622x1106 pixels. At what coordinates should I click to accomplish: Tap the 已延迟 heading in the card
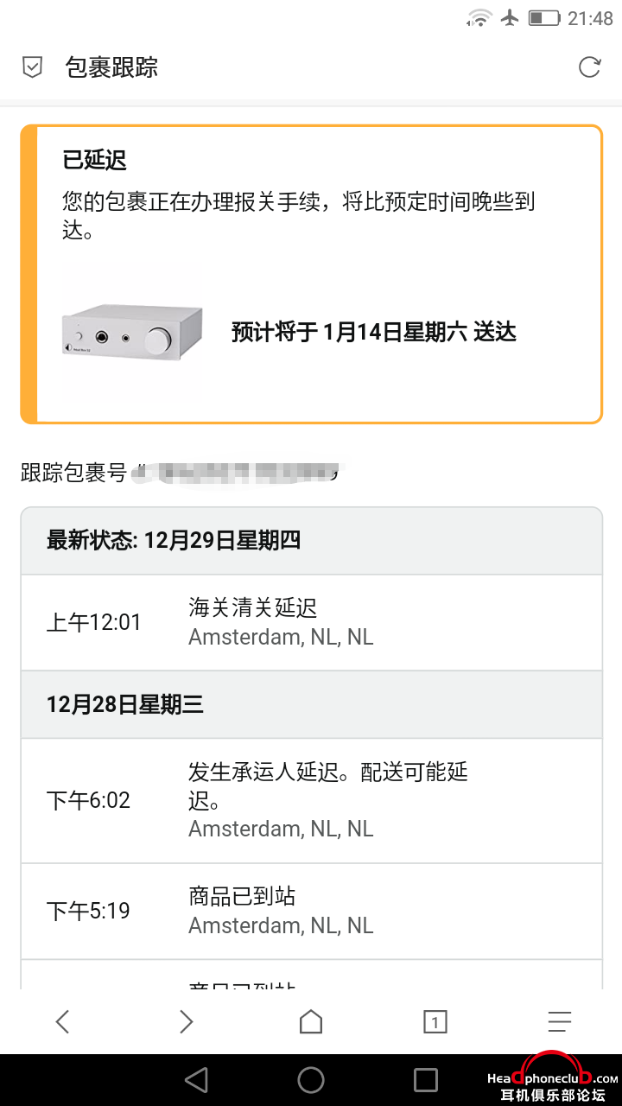coord(95,160)
